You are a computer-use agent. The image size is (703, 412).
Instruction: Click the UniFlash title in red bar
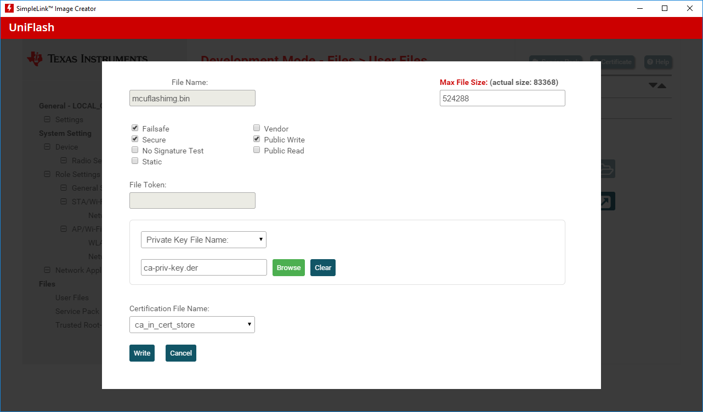[x=32, y=27]
